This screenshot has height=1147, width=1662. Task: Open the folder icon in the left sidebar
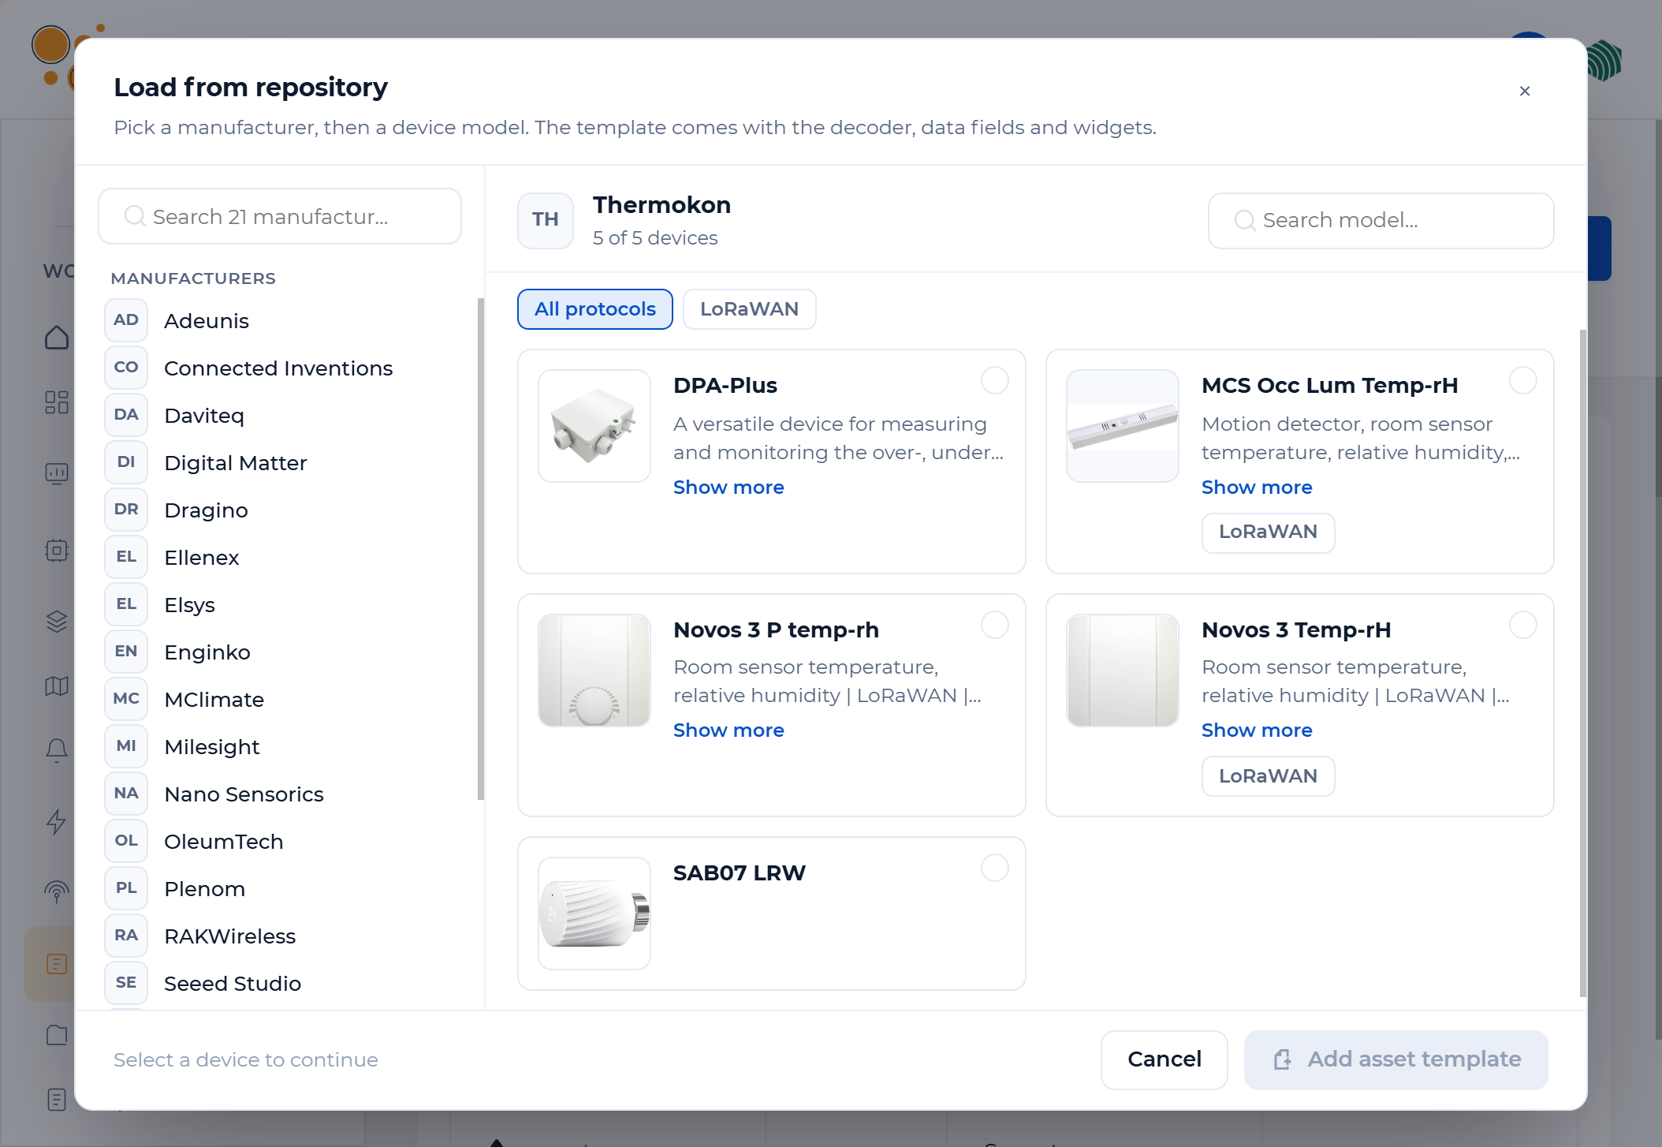(57, 1035)
